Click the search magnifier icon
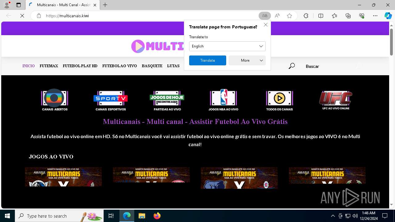 click(x=292, y=66)
